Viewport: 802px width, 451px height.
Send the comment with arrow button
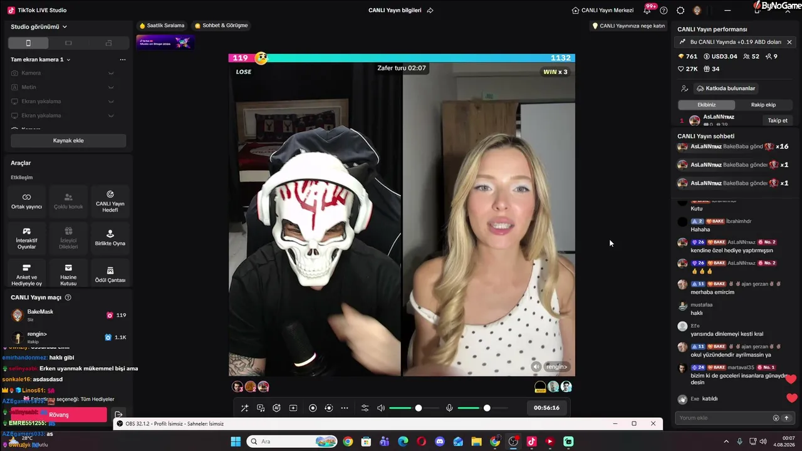tap(786, 418)
